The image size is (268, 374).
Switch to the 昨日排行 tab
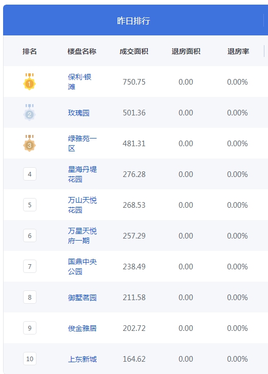(133, 21)
